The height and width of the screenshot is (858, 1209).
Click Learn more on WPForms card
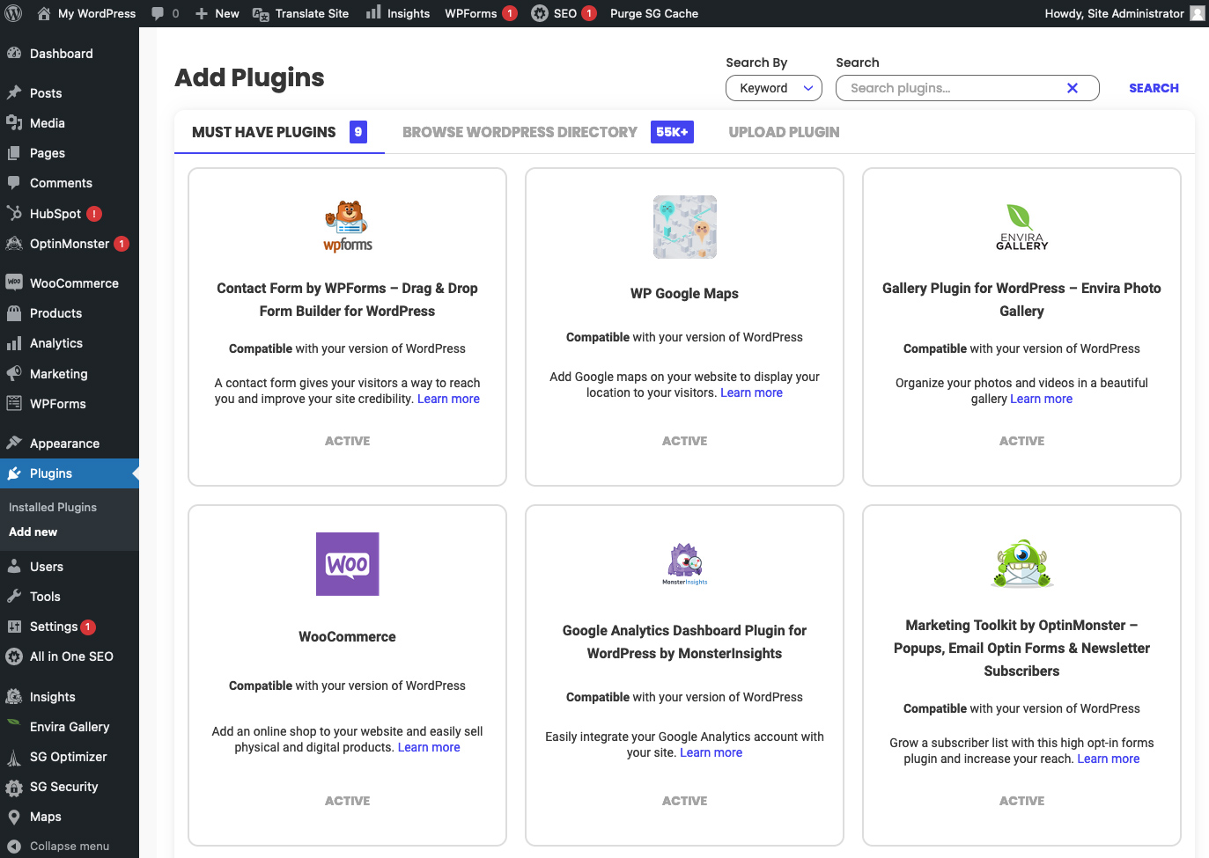point(448,399)
